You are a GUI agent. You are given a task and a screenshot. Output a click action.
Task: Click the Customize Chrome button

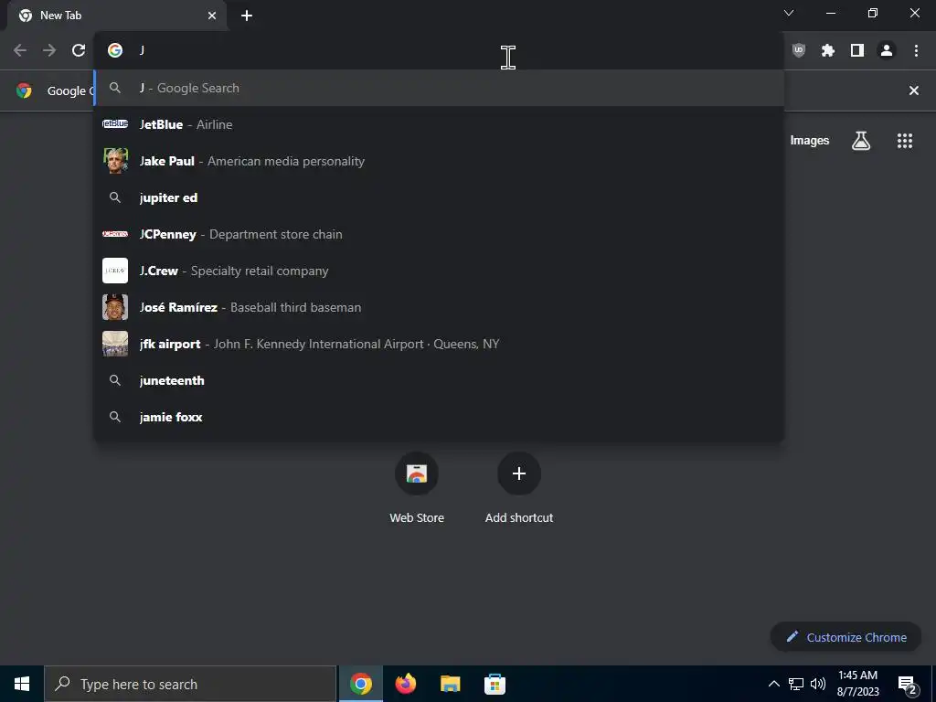(x=846, y=637)
